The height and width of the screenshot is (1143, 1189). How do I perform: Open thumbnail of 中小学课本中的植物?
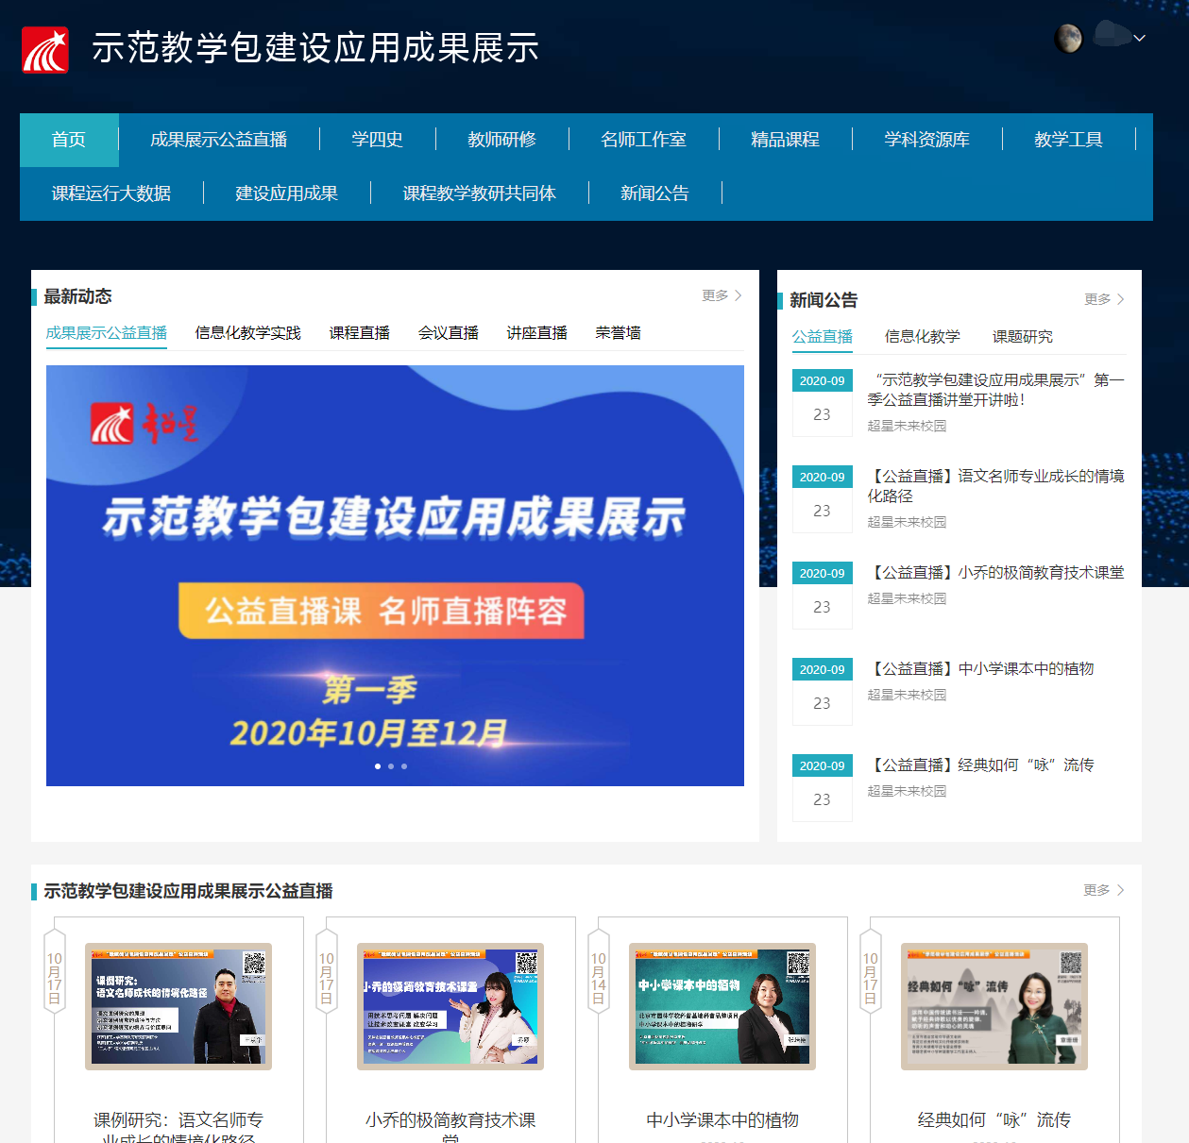pyautogui.click(x=722, y=1006)
